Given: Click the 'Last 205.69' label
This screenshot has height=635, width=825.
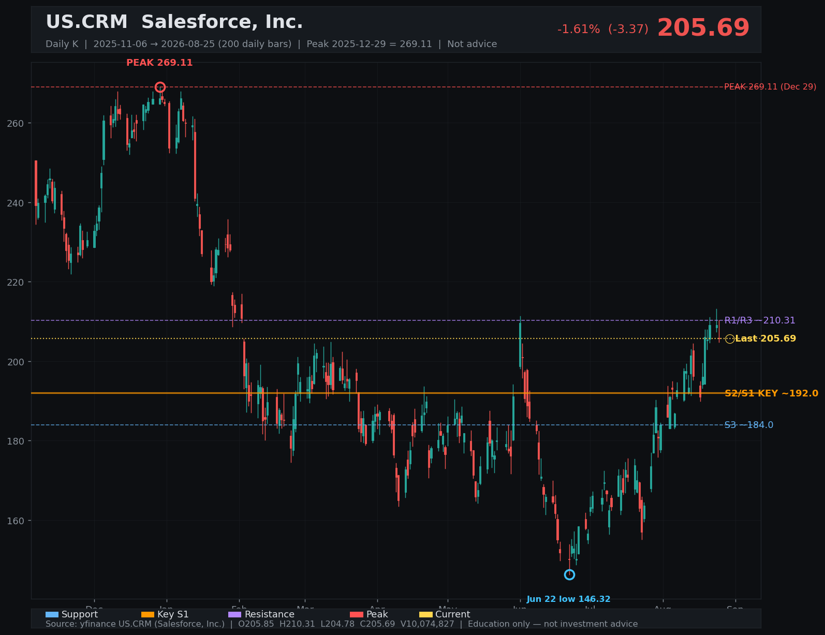Looking at the screenshot, I should click(x=765, y=339).
